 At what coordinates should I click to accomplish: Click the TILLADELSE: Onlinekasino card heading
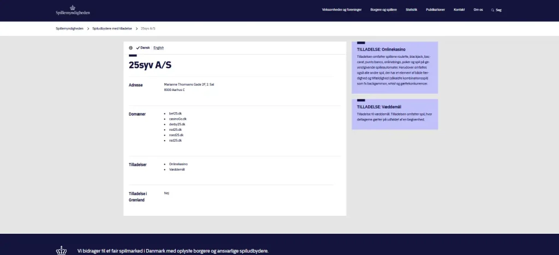(381, 50)
